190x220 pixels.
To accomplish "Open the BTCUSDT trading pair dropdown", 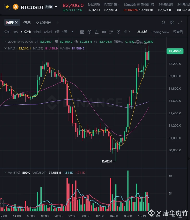I will pyautogui.click(x=56, y=7).
